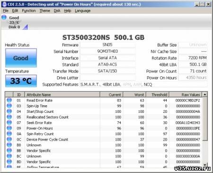The height and width of the screenshot is (173, 213).
Task: Open the Language menu
Action: pos(82,11)
